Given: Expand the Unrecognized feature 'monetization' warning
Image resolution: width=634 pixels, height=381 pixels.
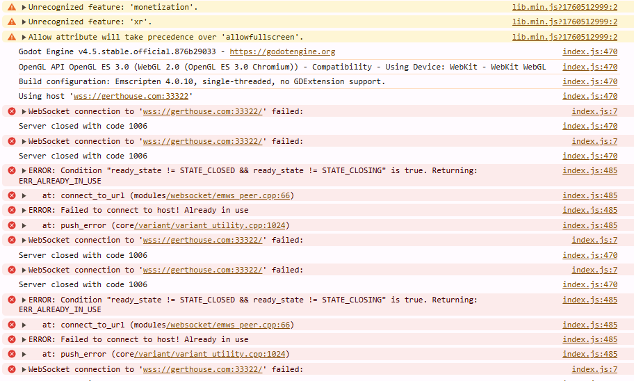Looking at the screenshot, I should click(x=24, y=7).
